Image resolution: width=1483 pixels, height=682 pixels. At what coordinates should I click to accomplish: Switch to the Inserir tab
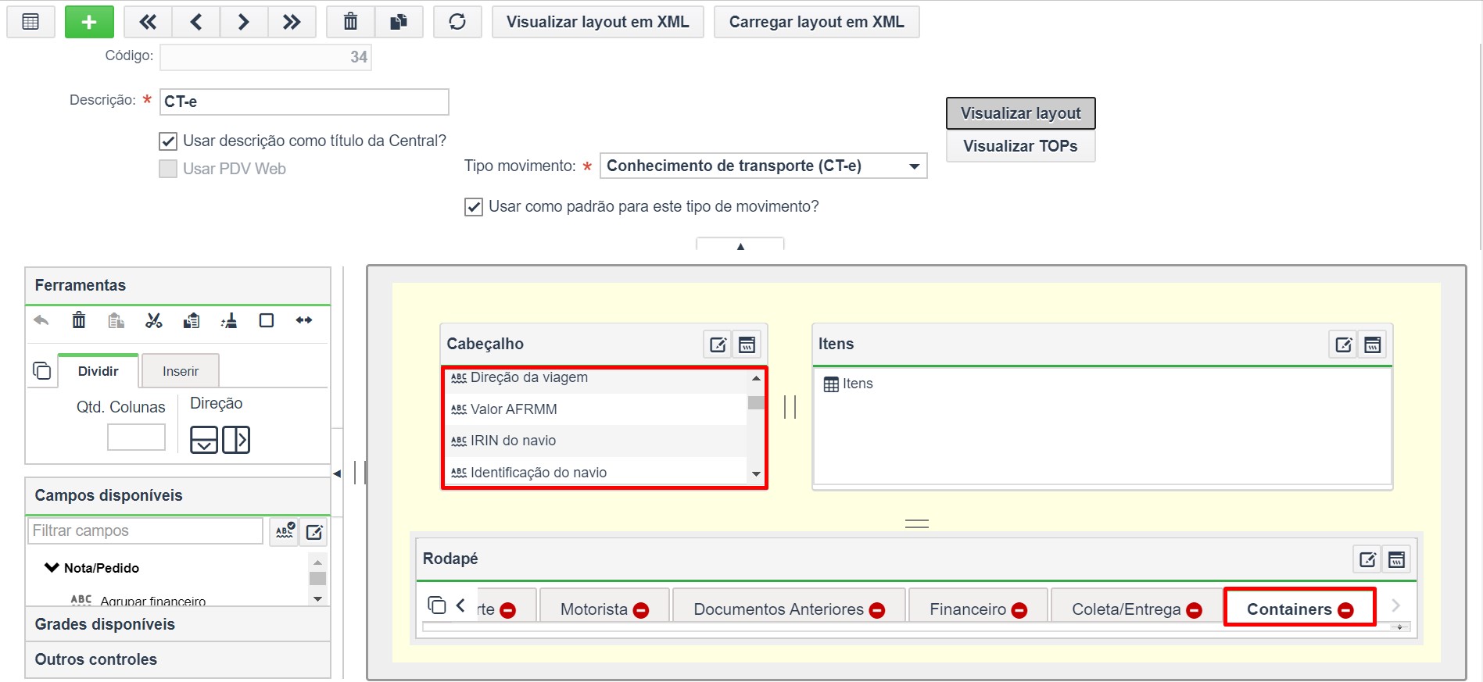coord(181,371)
